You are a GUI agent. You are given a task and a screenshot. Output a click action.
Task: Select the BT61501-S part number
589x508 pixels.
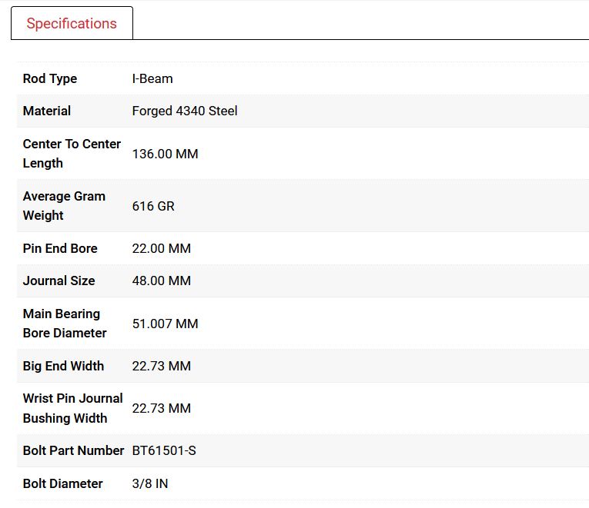coord(164,450)
